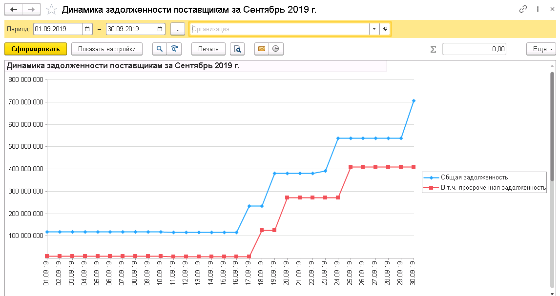Open print preview icon
This screenshot has height=296, width=560.
point(237,49)
